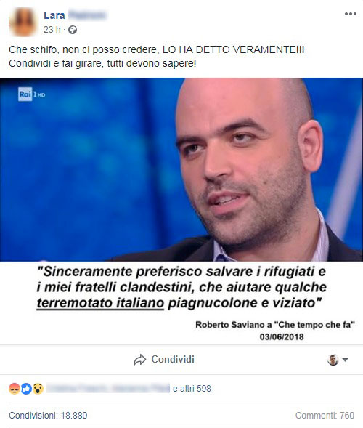This screenshot has height=428, width=363.
Task: Open Commenti: 760 comments
Action: 325,415
